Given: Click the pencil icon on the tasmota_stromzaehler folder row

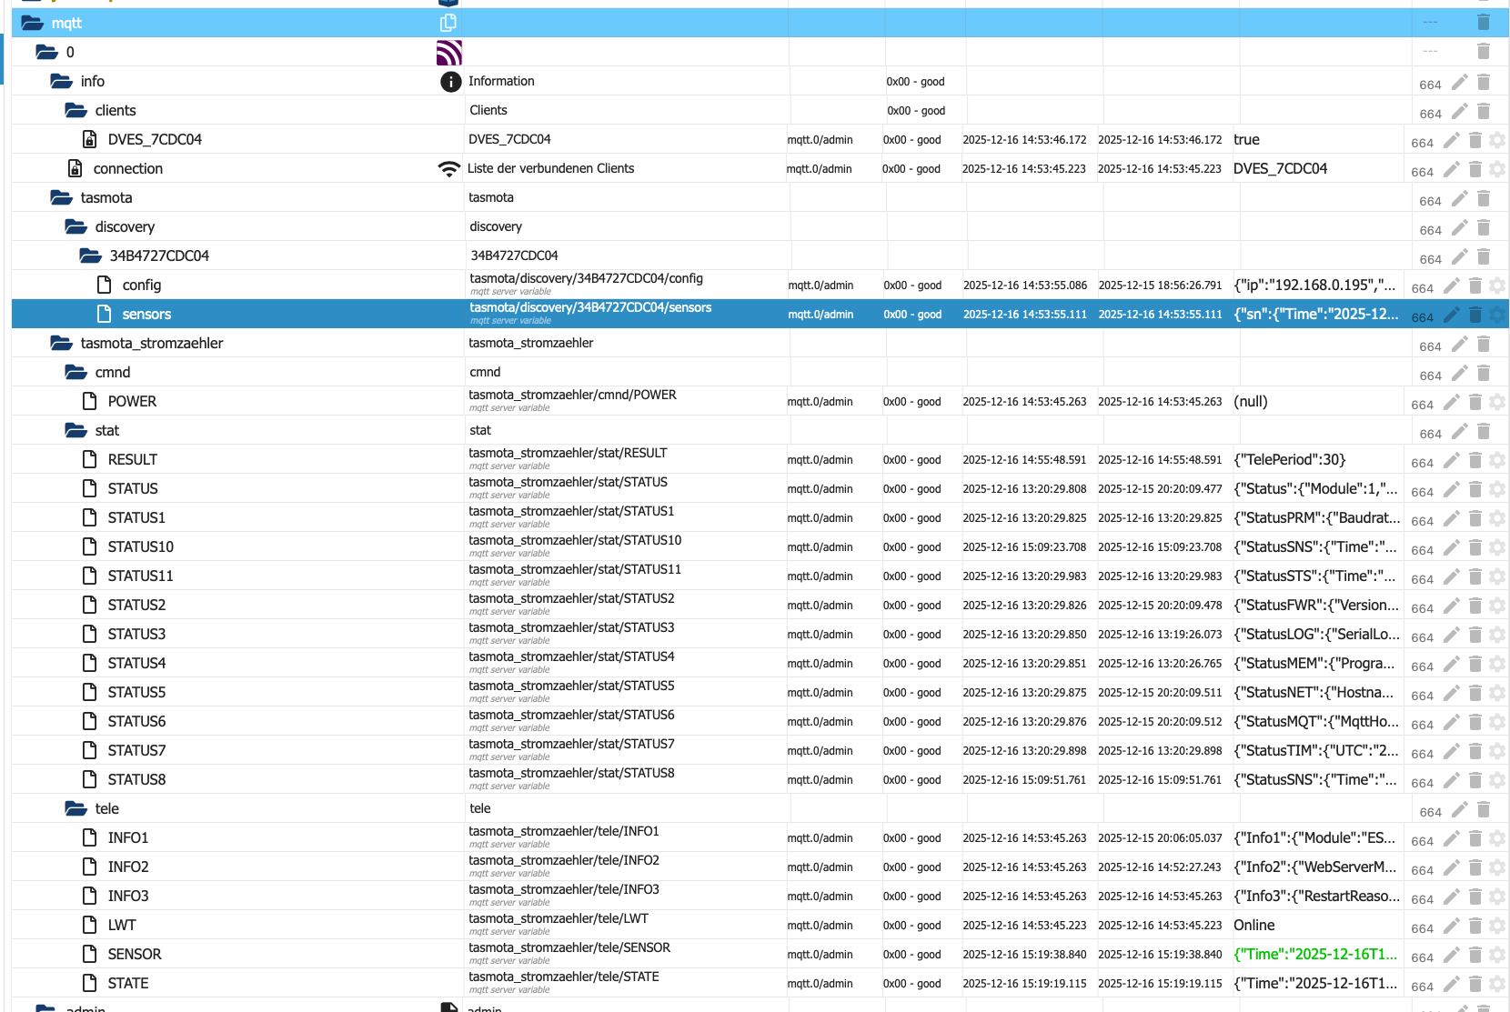Looking at the screenshot, I should tap(1460, 344).
